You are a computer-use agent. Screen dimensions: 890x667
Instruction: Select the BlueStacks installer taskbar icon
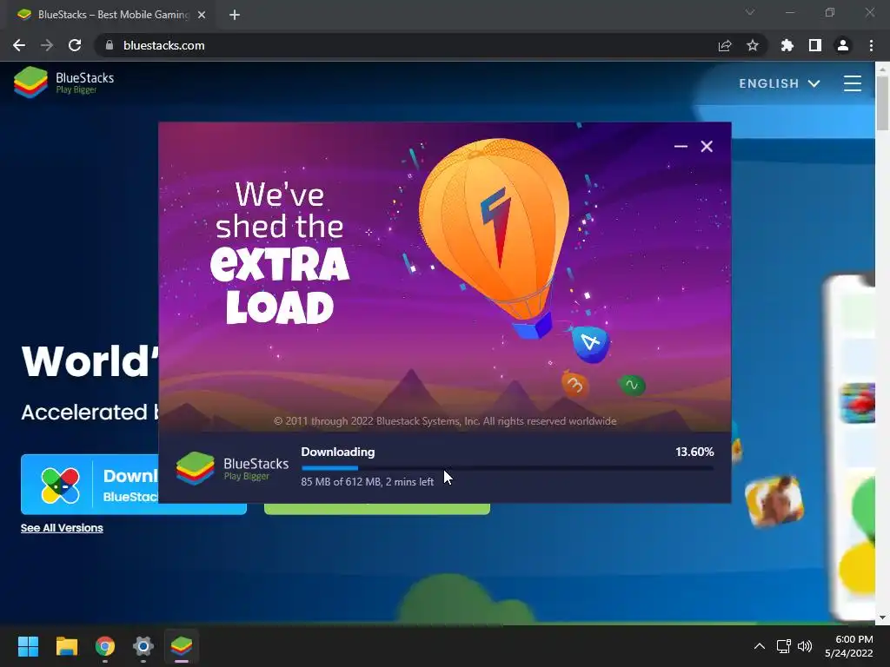coord(182,646)
